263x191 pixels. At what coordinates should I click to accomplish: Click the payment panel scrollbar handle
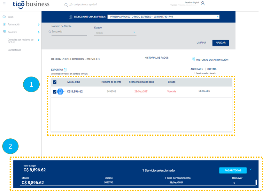(256, 182)
